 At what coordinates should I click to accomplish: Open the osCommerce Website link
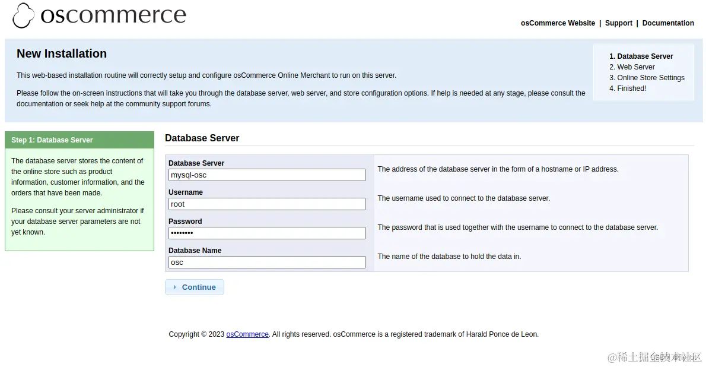click(558, 23)
